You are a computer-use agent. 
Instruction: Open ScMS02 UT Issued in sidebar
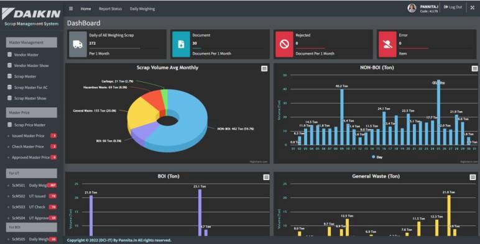(x=29, y=196)
